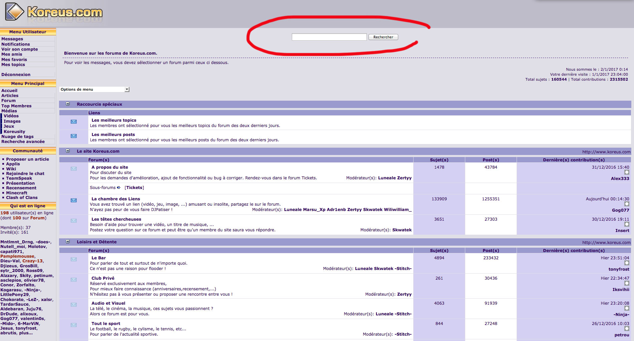
Task: Open the Tickets sub-forum link
Action: [134, 188]
